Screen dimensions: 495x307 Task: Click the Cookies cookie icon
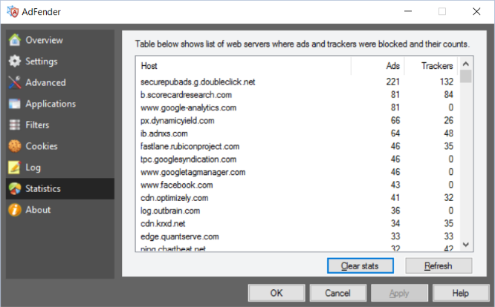click(x=15, y=146)
